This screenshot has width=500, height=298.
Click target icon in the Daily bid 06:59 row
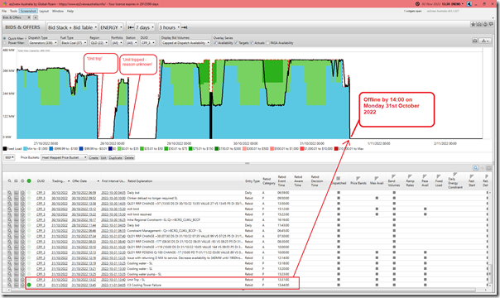point(22,193)
